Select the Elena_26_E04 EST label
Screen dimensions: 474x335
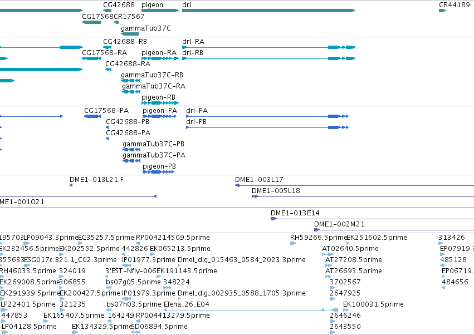[186, 304]
